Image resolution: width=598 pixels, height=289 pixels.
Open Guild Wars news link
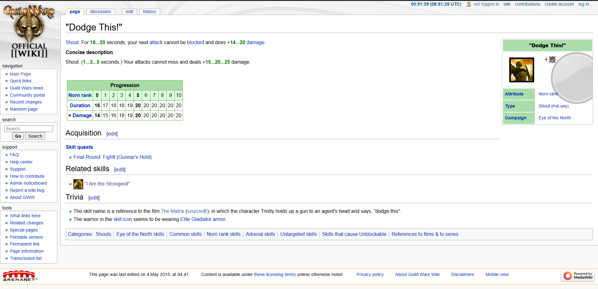[26, 88]
